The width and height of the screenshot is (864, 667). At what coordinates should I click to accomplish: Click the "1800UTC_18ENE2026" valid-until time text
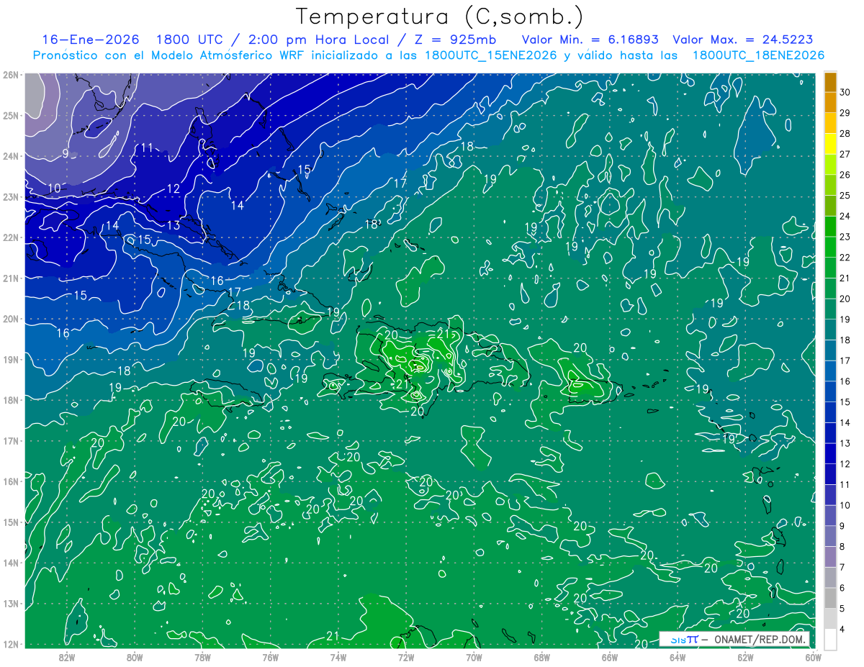pyautogui.click(x=758, y=55)
